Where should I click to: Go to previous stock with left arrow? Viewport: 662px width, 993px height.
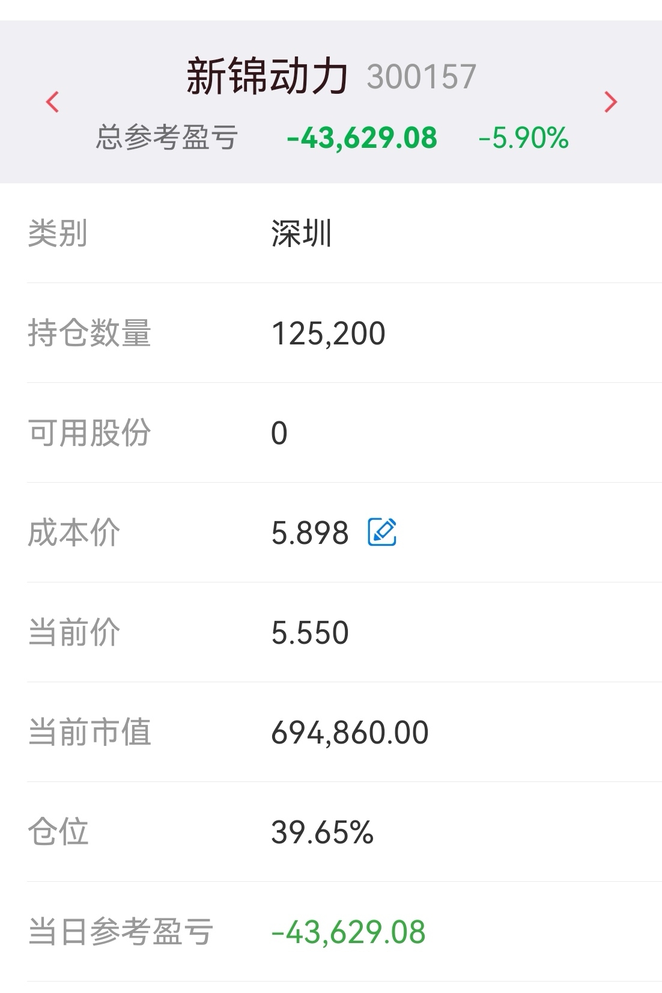(53, 102)
